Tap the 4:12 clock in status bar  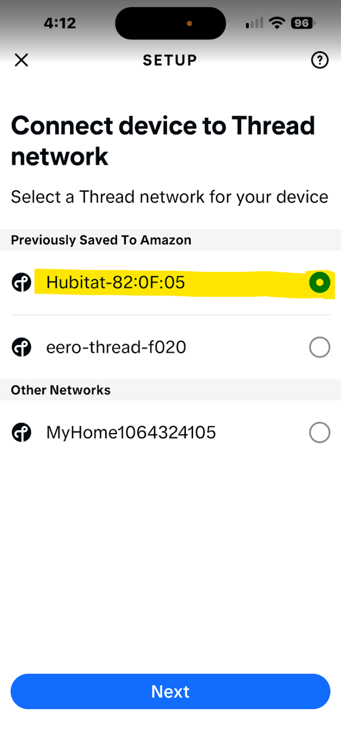(60, 23)
